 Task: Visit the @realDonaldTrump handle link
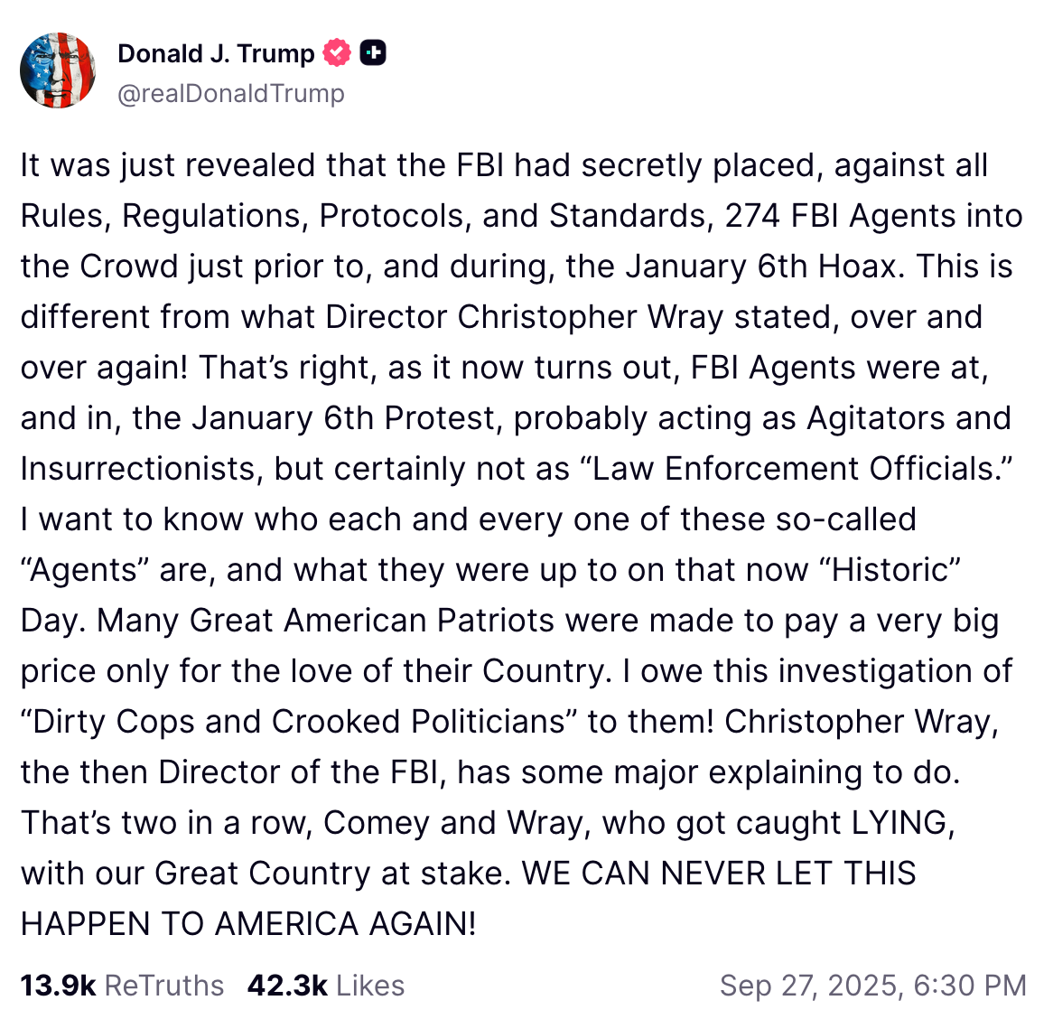(230, 93)
